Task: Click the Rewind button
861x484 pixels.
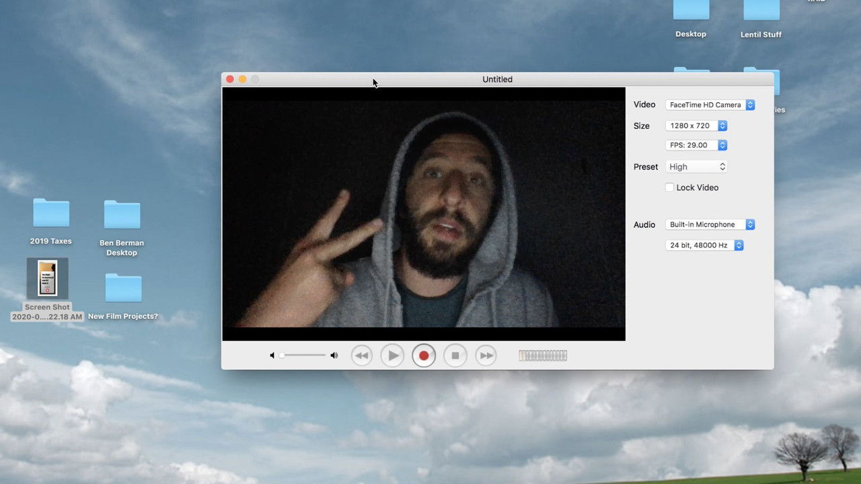Action: (362, 356)
